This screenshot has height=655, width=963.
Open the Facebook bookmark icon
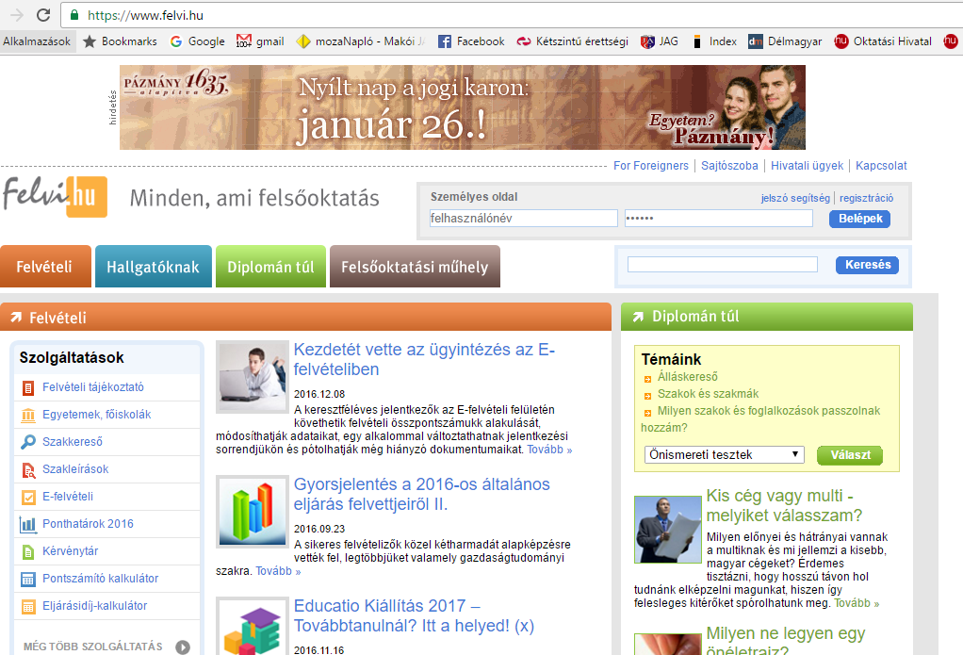[x=445, y=41]
